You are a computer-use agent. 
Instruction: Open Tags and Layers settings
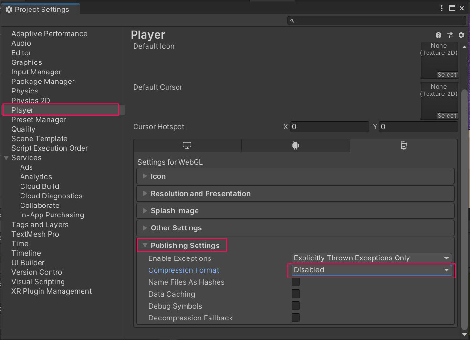click(x=40, y=225)
